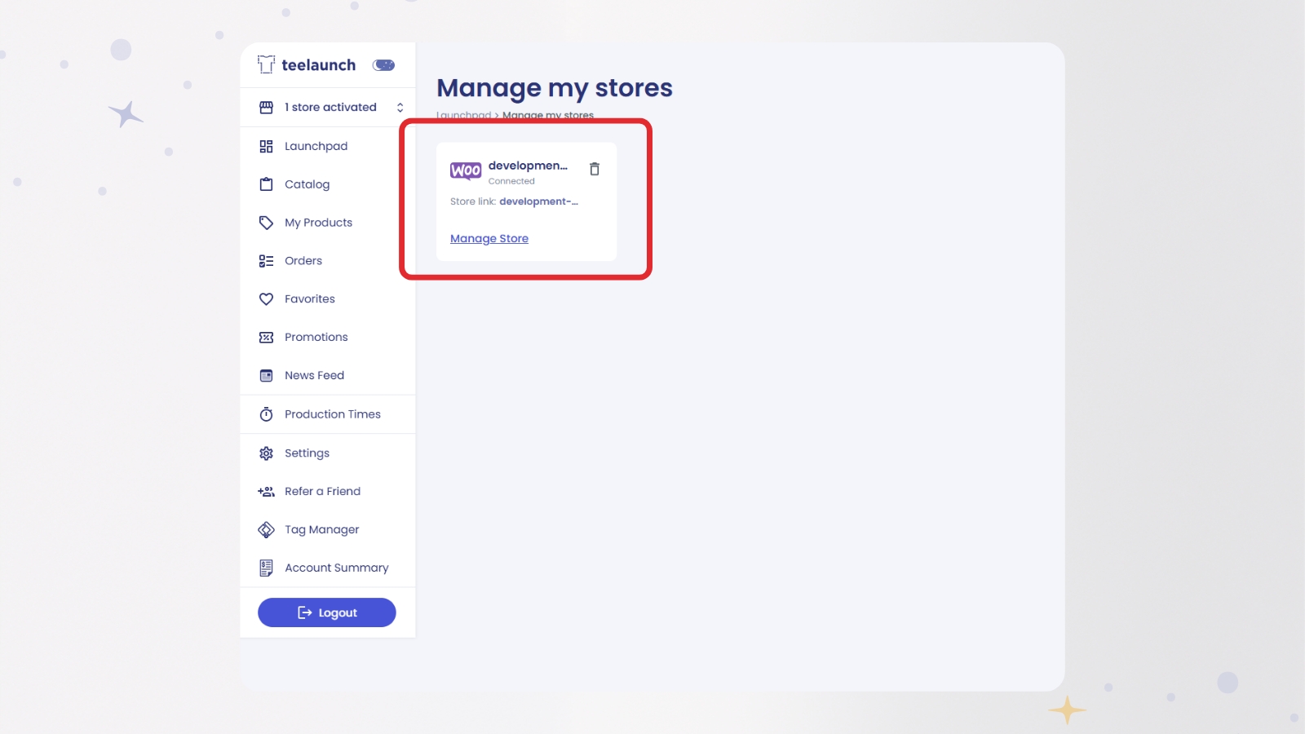Click the Account Summary document icon

(266, 568)
